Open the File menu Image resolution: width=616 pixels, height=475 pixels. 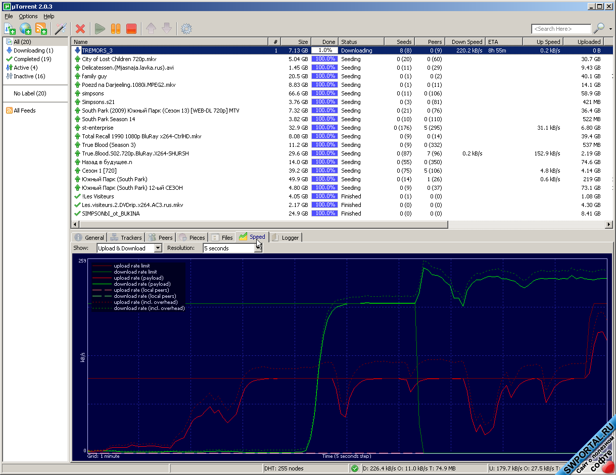(9, 16)
